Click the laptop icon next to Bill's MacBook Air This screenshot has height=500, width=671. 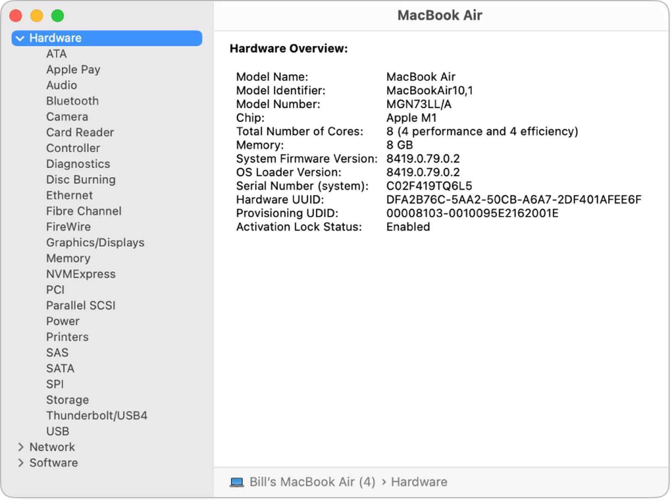point(237,482)
